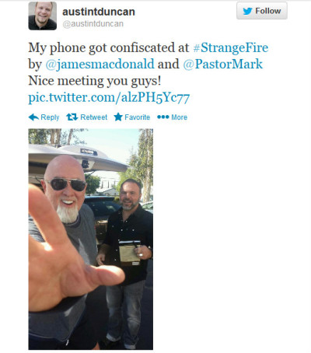Click the @austintduncan handle
311x353 pixels.
click(x=93, y=24)
